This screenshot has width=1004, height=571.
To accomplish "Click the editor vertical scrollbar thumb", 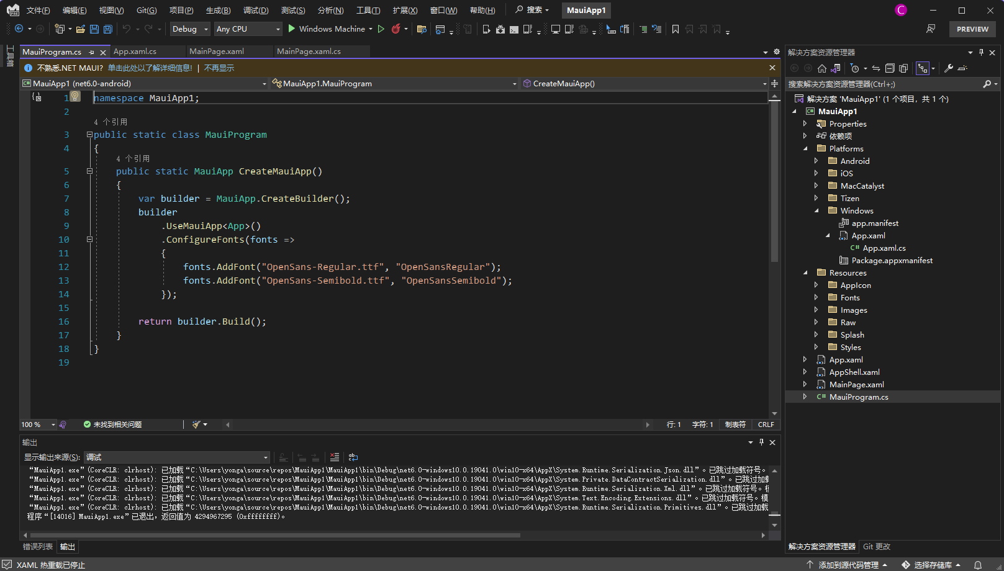I will pos(774,182).
